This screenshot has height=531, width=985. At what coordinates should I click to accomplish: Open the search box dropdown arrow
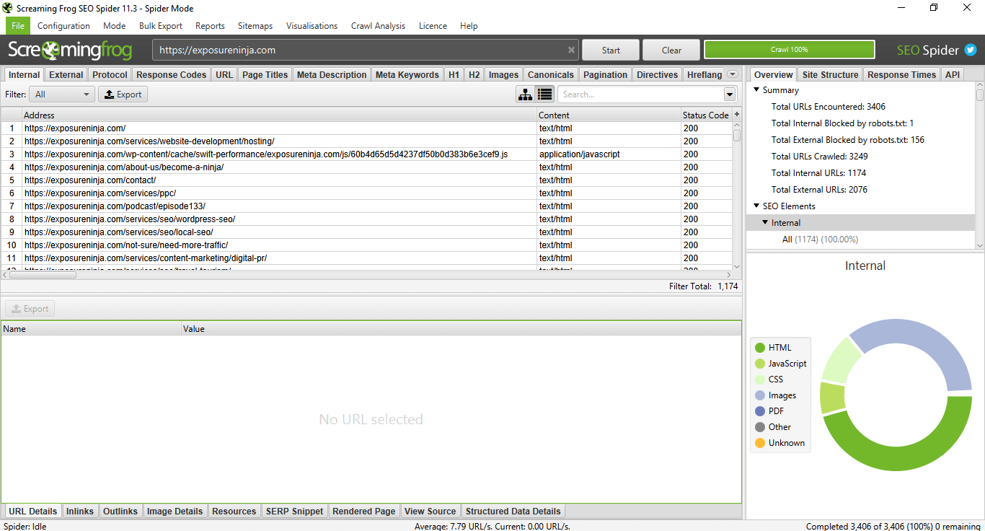pyautogui.click(x=730, y=95)
